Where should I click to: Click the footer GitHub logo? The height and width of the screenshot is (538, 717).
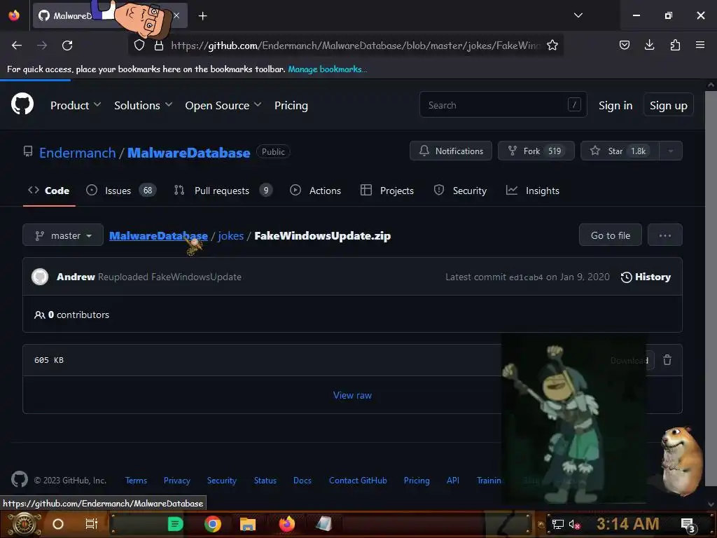pos(19,479)
